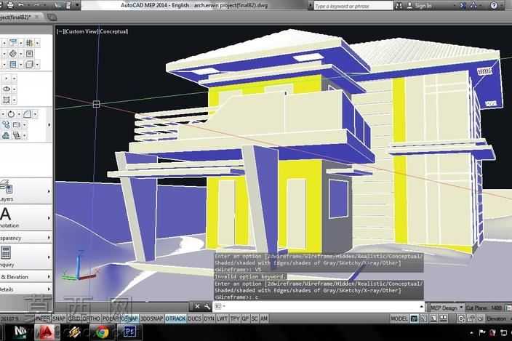Expand command line history arrow
512x341 pixels.
pos(421,306)
